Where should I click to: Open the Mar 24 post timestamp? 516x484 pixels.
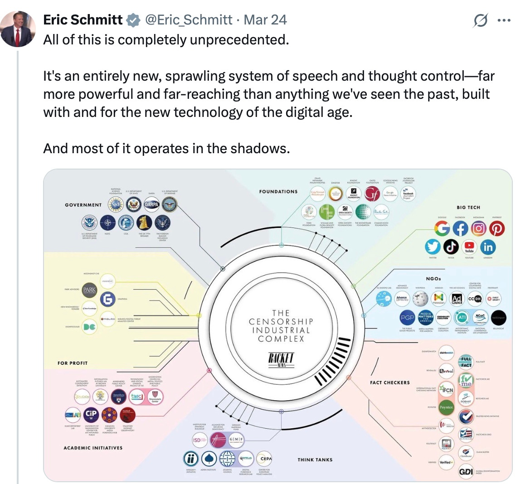click(x=265, y=20)
